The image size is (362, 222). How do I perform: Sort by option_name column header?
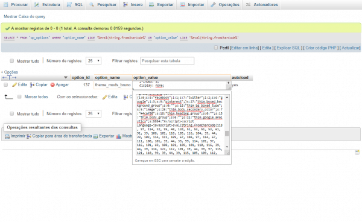[x=107, y=78]
